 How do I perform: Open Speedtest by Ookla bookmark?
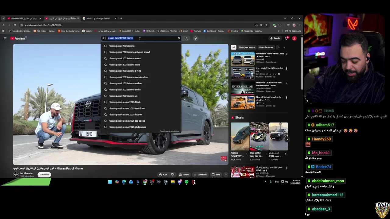(x=20, y=31)
